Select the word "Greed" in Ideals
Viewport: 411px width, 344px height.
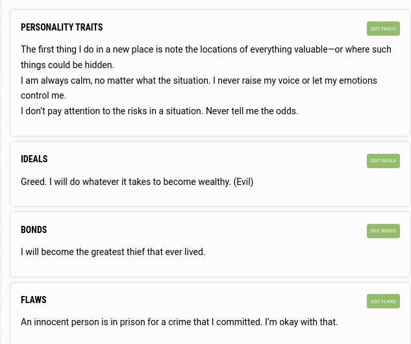click(x=34, y=182)
